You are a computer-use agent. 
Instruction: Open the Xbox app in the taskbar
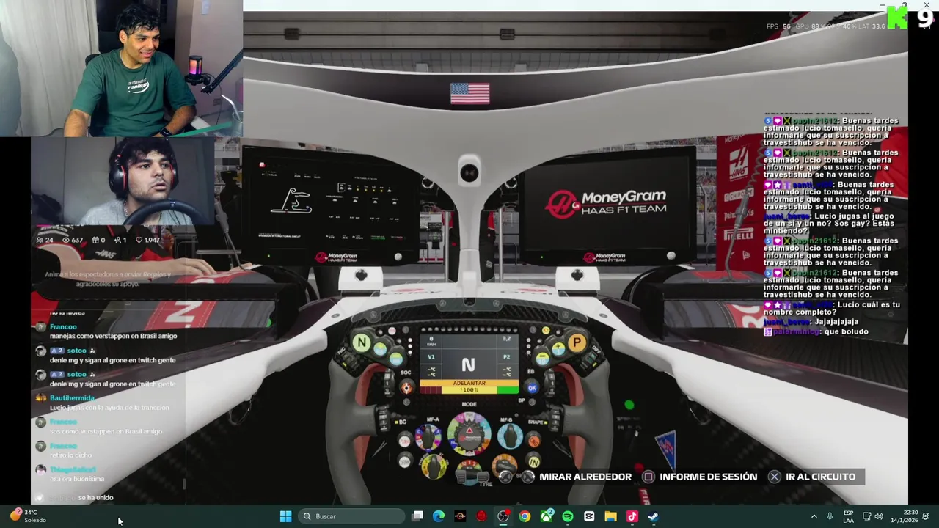[547, 516]
